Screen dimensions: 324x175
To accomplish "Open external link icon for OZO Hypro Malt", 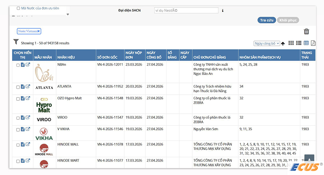I will click(x=28, y=98).
